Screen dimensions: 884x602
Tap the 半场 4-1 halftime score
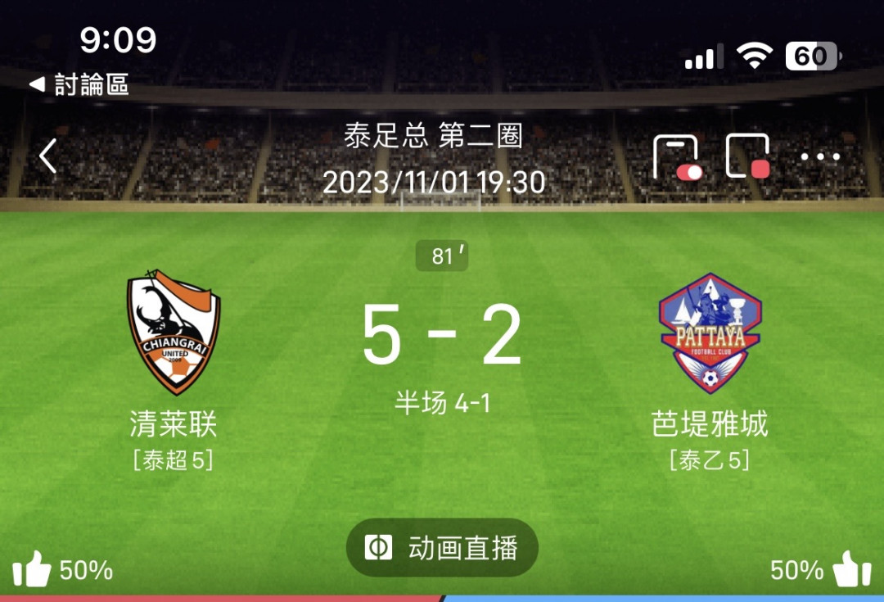[443, 403]
